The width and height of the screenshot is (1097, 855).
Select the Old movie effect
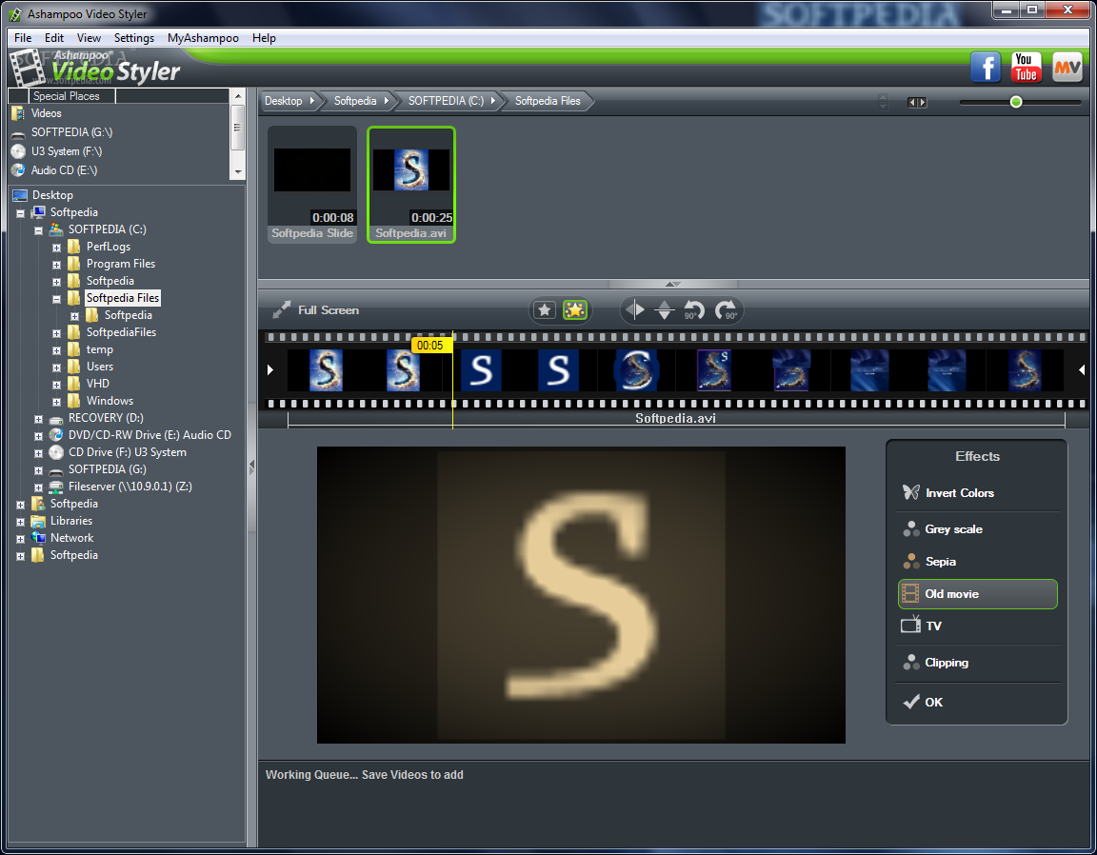(x=977, y=594)
